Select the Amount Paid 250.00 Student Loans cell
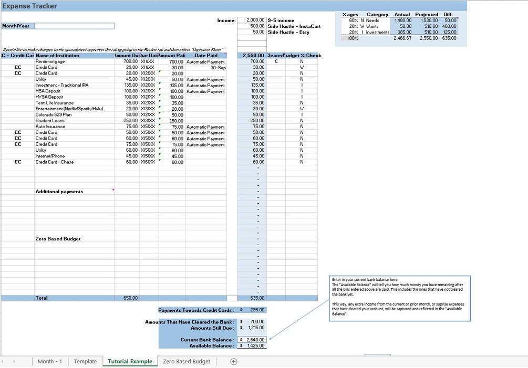528x368 pixels. pos(172,121)
